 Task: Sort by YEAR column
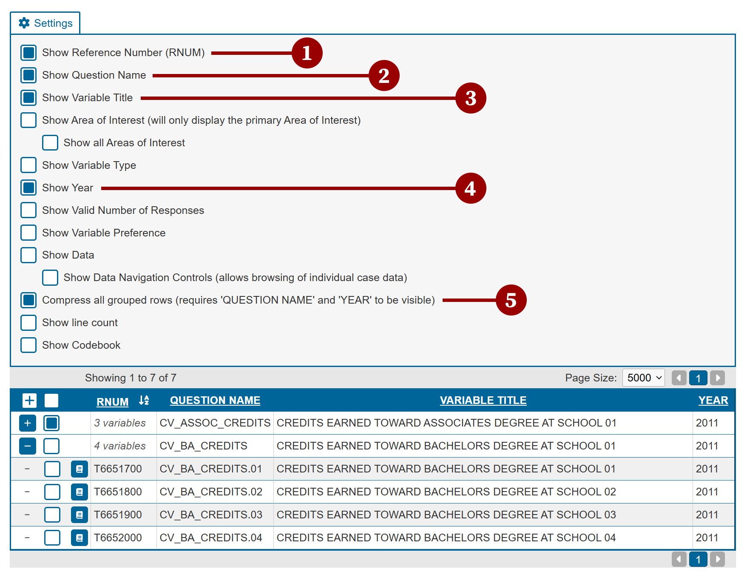click(x=713, y=401)
